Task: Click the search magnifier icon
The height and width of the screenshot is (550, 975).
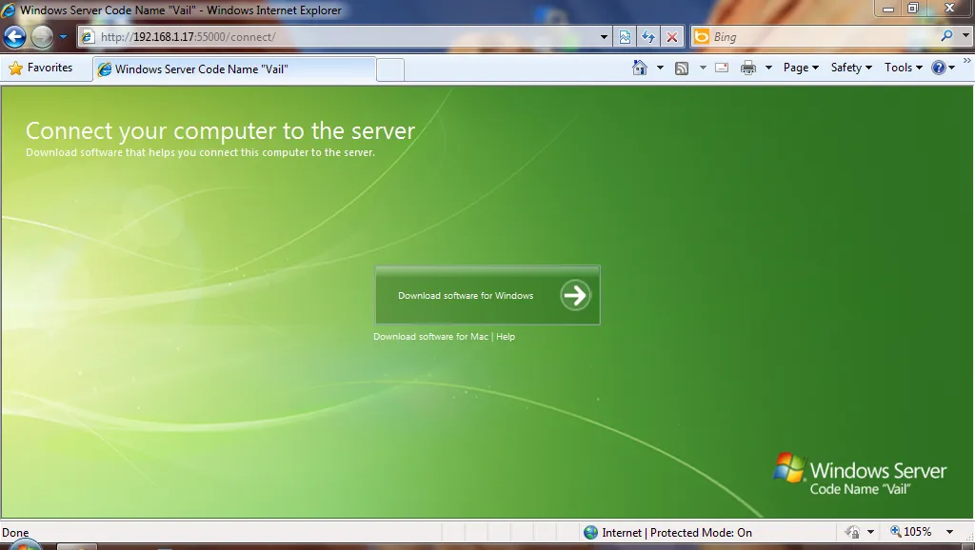Action: tap(946, 36)
